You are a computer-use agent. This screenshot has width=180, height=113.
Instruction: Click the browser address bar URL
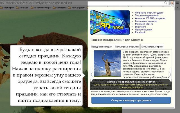[x=36, y=3]
